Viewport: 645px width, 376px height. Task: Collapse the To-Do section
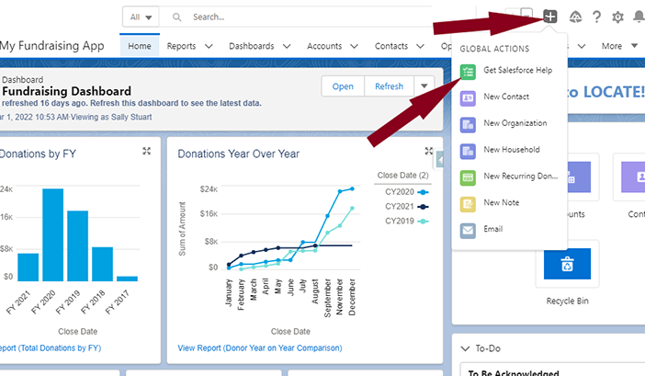[x=465, y=348]
